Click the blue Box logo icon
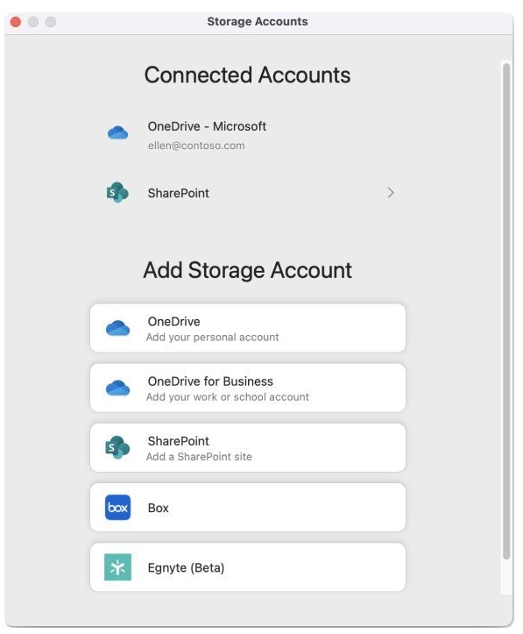 tap(117, 507)
